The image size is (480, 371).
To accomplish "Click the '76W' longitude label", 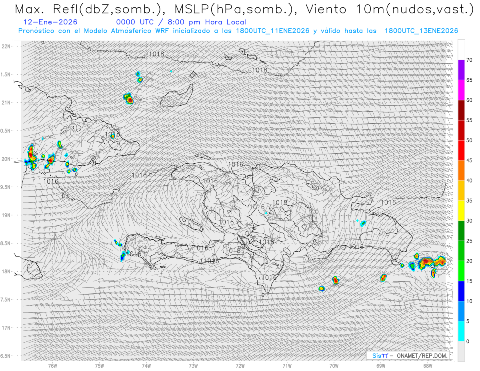I will 52,365.
